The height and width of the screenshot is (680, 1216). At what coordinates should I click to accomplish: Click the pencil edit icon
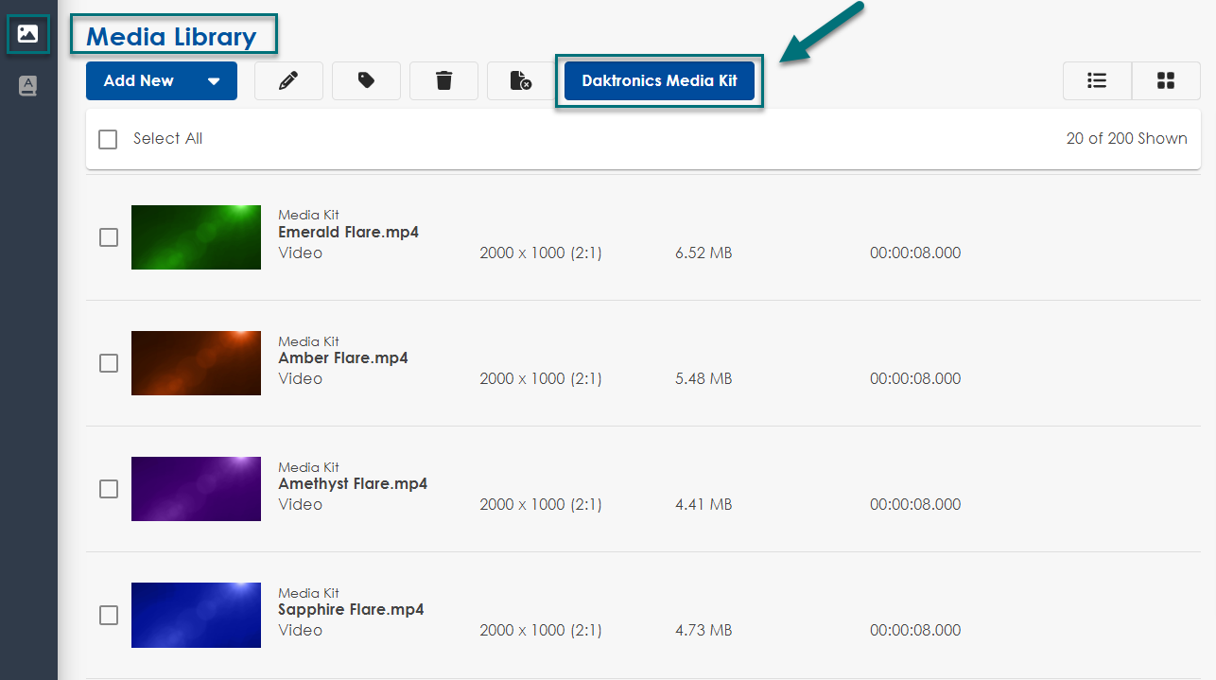click(288, 81)
